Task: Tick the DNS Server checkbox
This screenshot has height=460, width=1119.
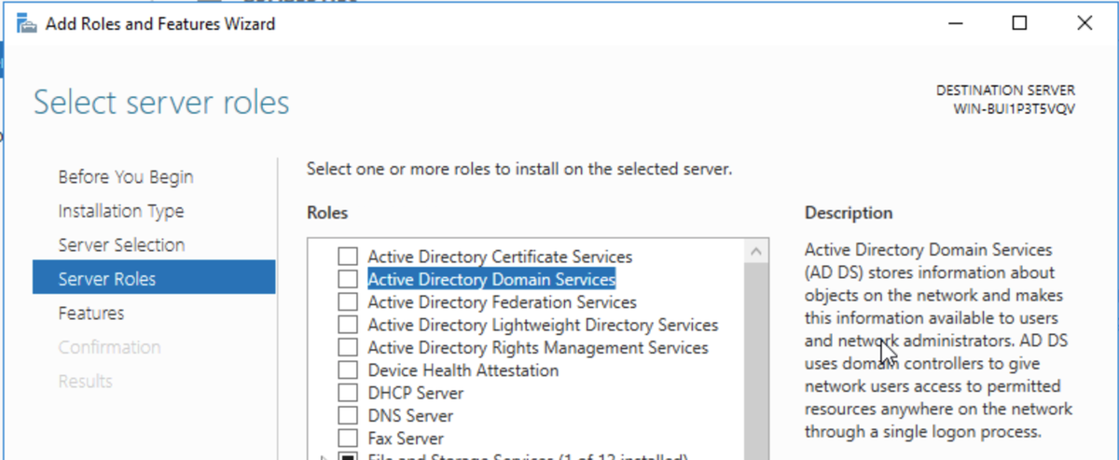Action: [x=348, y=415]
